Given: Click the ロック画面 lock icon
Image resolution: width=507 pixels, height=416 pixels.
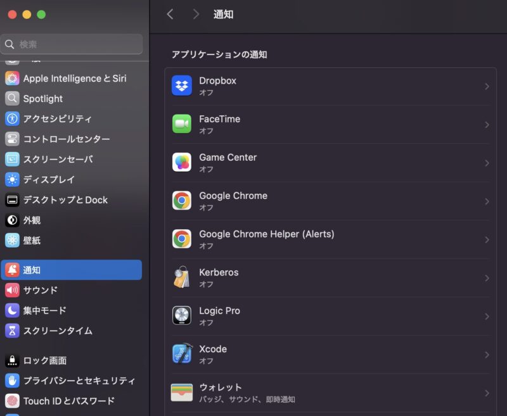Looking at the screenshot, I should 12,360.
